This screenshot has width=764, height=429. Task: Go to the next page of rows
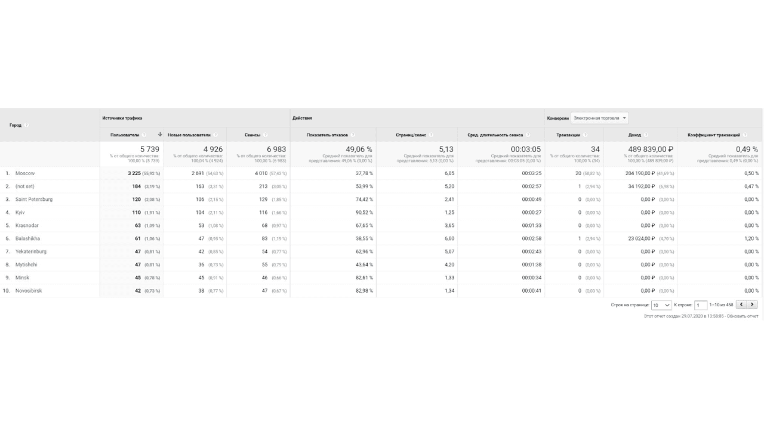753,304
